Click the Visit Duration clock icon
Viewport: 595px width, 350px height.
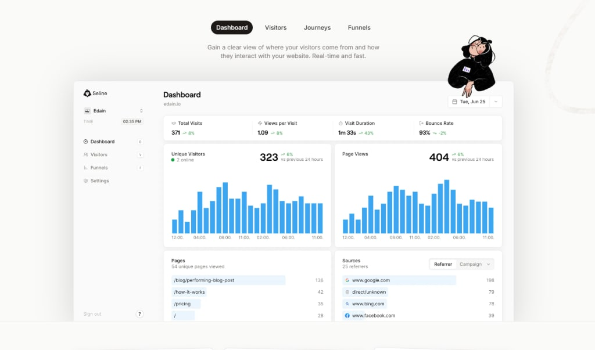pyautogui.click(x=340, y=123)
